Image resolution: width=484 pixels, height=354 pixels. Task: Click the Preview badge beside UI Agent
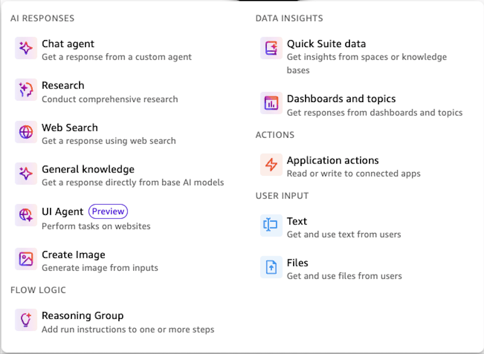108,211
